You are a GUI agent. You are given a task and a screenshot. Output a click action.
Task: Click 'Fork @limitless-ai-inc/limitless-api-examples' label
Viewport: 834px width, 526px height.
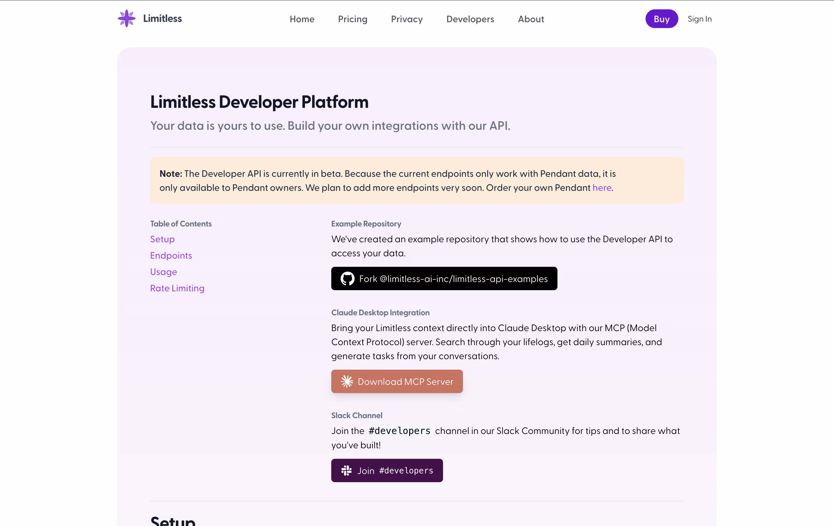pos(453,279)
